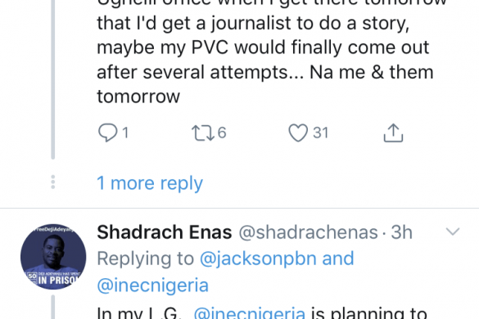Click the retweet count number 6
Screen dimensions: 479x319
point(222,133)
